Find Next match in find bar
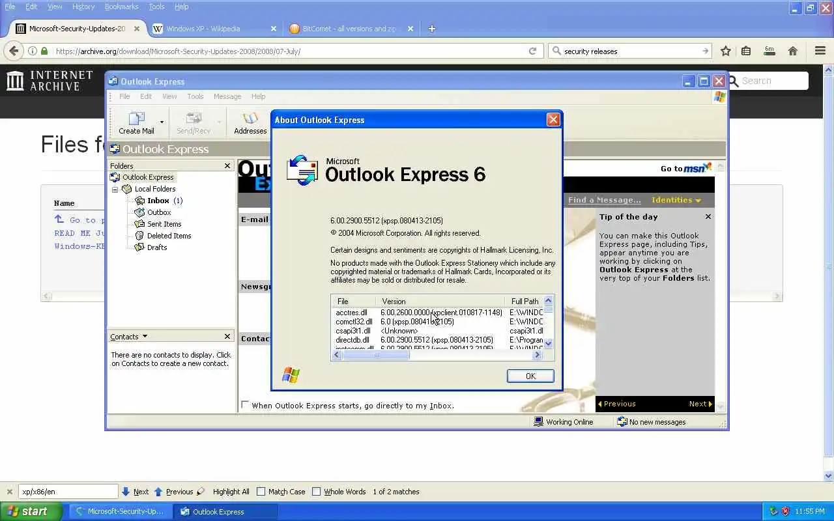The image size is (834, 521). coord(136,492)
